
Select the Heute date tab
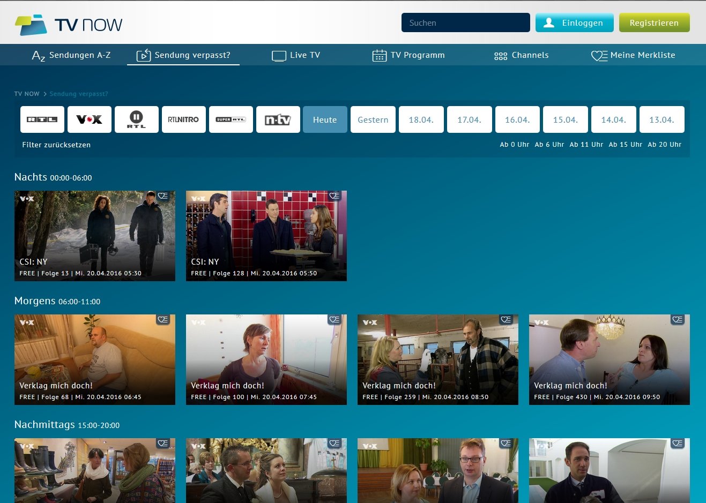coord(325,119)
